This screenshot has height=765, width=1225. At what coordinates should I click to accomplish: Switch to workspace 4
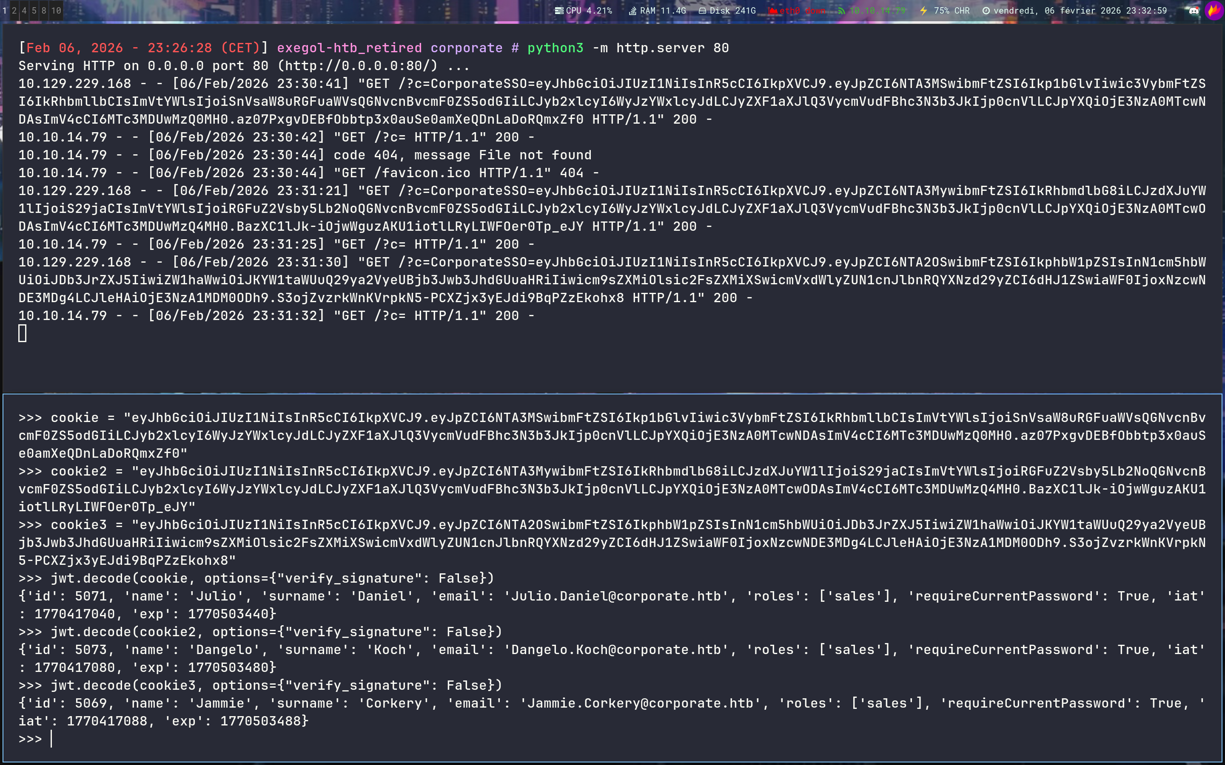24,11
